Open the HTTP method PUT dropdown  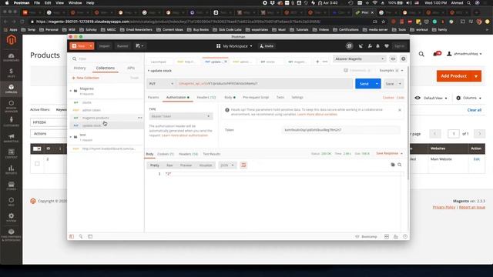[161, 84]
